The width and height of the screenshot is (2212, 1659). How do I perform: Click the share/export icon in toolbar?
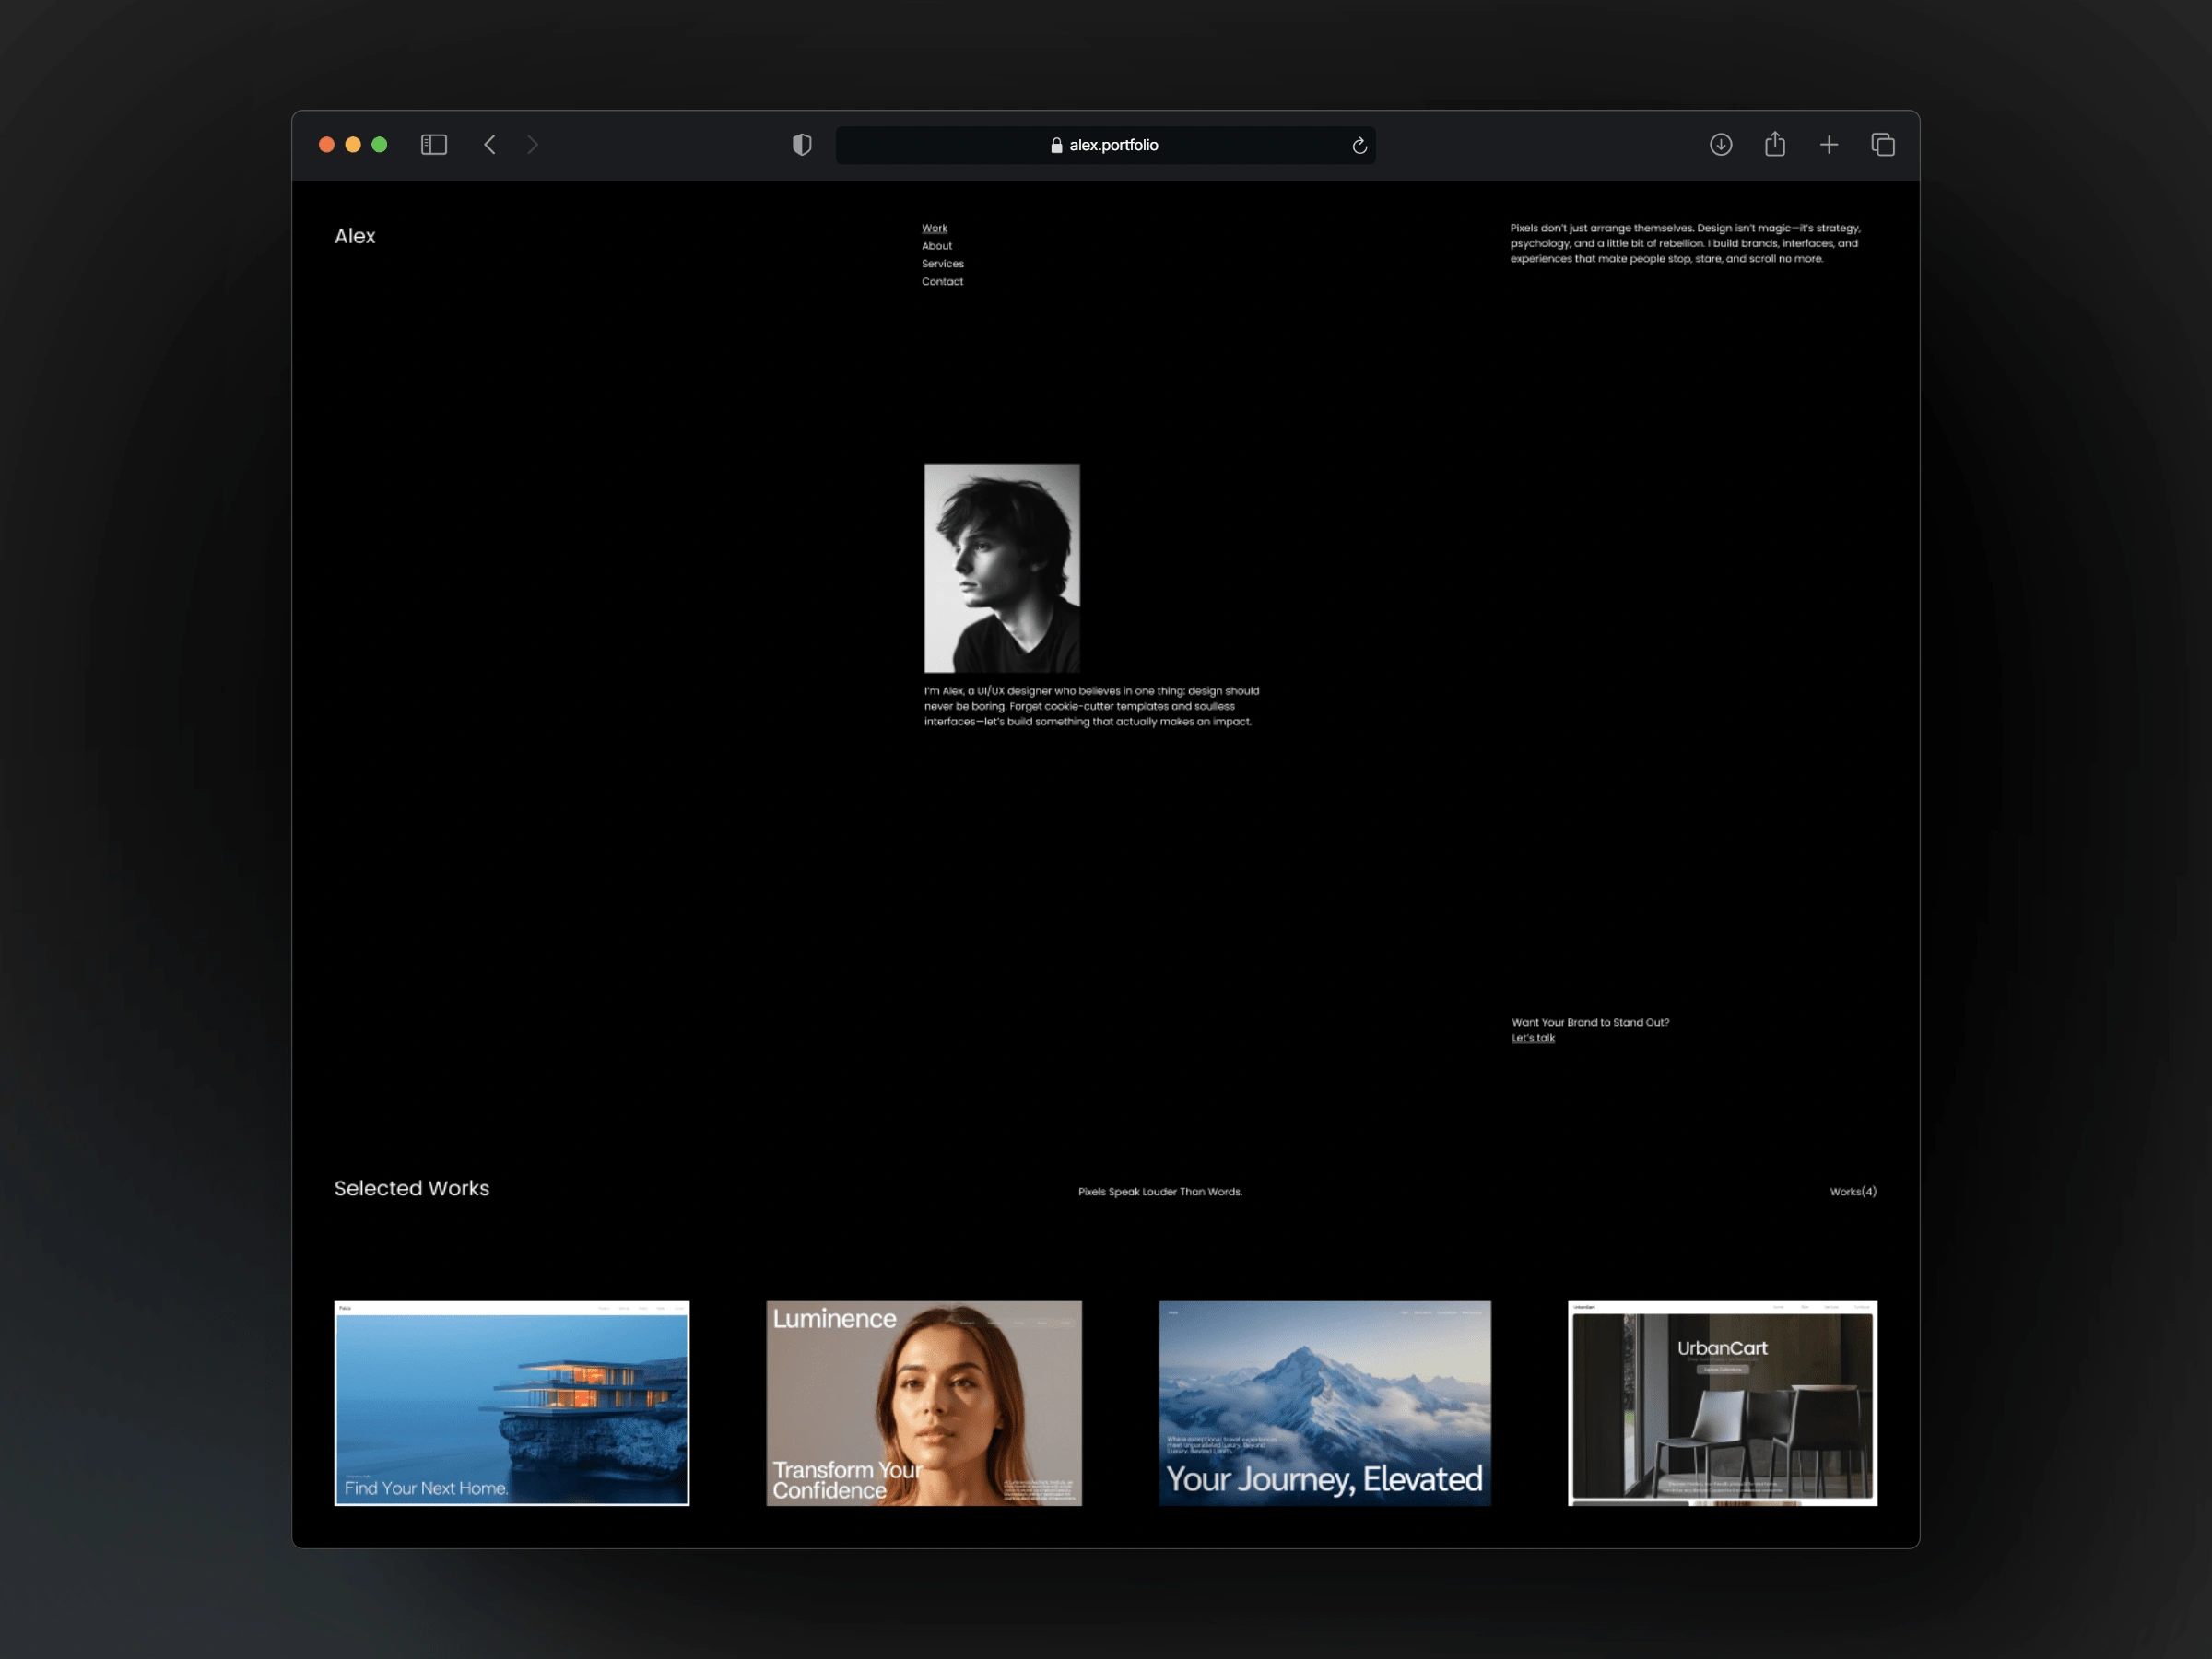1773,143
